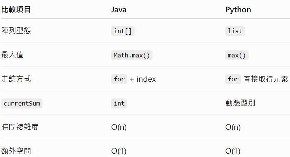Click the Python max() code chip
290x157 pixels.
coord(237,55)
